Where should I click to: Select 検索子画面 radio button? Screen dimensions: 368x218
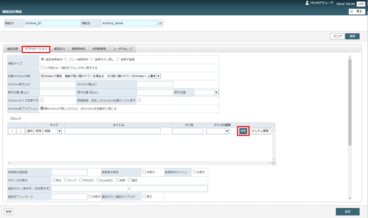(x=118, y=59)
